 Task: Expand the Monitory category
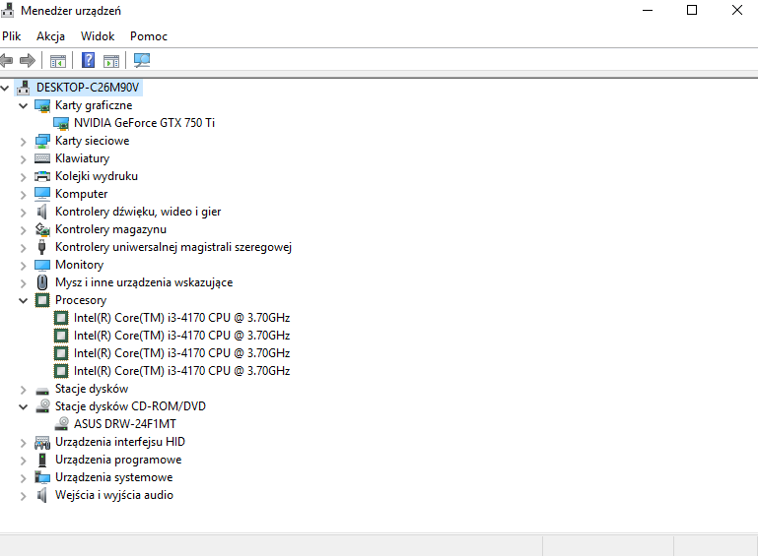pyautogui.click(x=24, y=266)
